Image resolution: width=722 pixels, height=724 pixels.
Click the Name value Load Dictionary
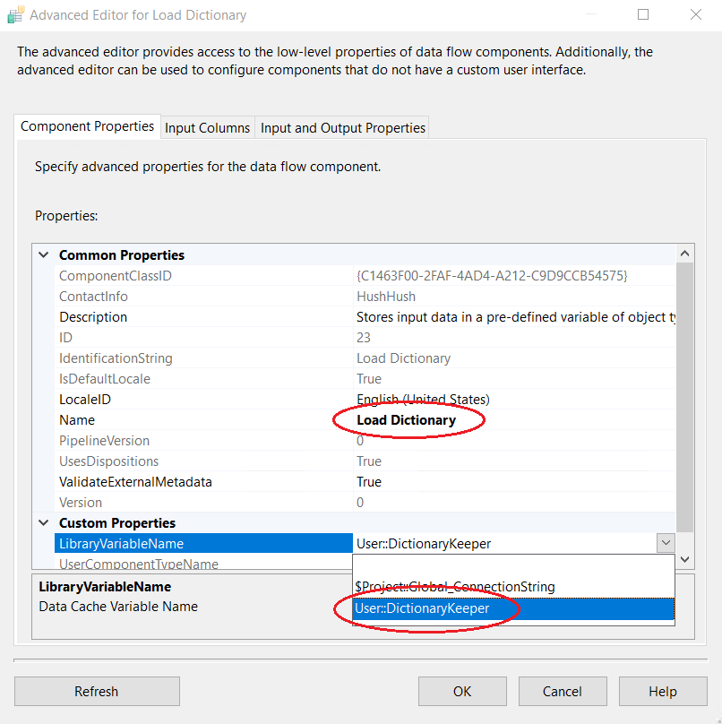click(x=407, y=420)
